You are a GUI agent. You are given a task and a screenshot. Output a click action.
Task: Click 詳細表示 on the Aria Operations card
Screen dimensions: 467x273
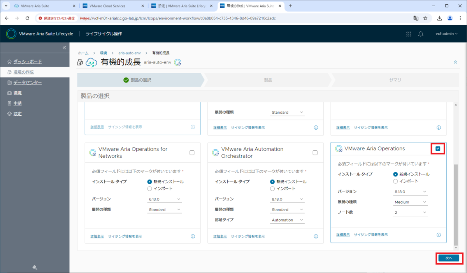tap(343, 235)
